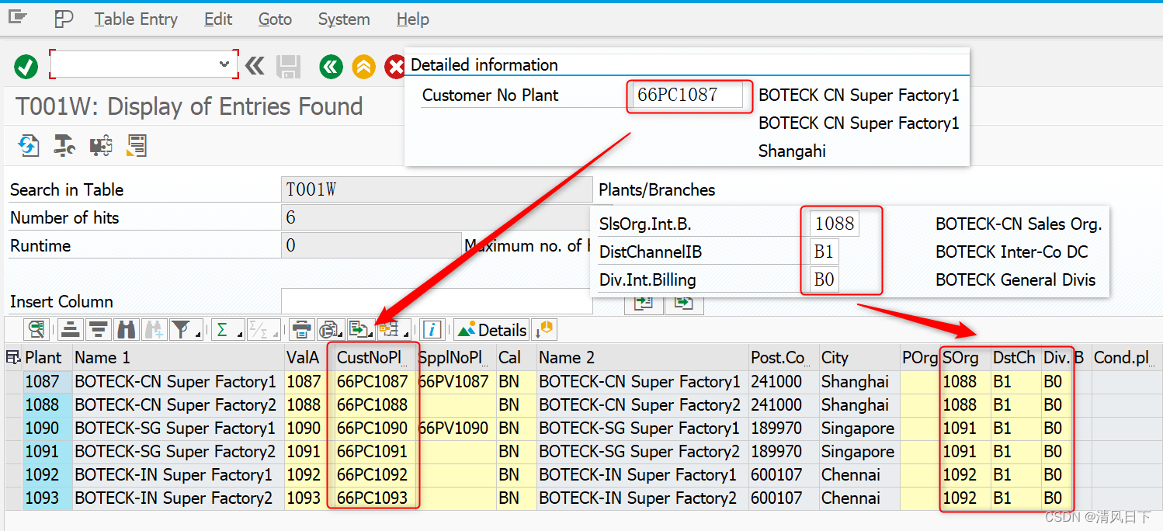Screen dimensions: 1163x531
Task: Click the Refresh icon under the title
Action: pos(29,145)
